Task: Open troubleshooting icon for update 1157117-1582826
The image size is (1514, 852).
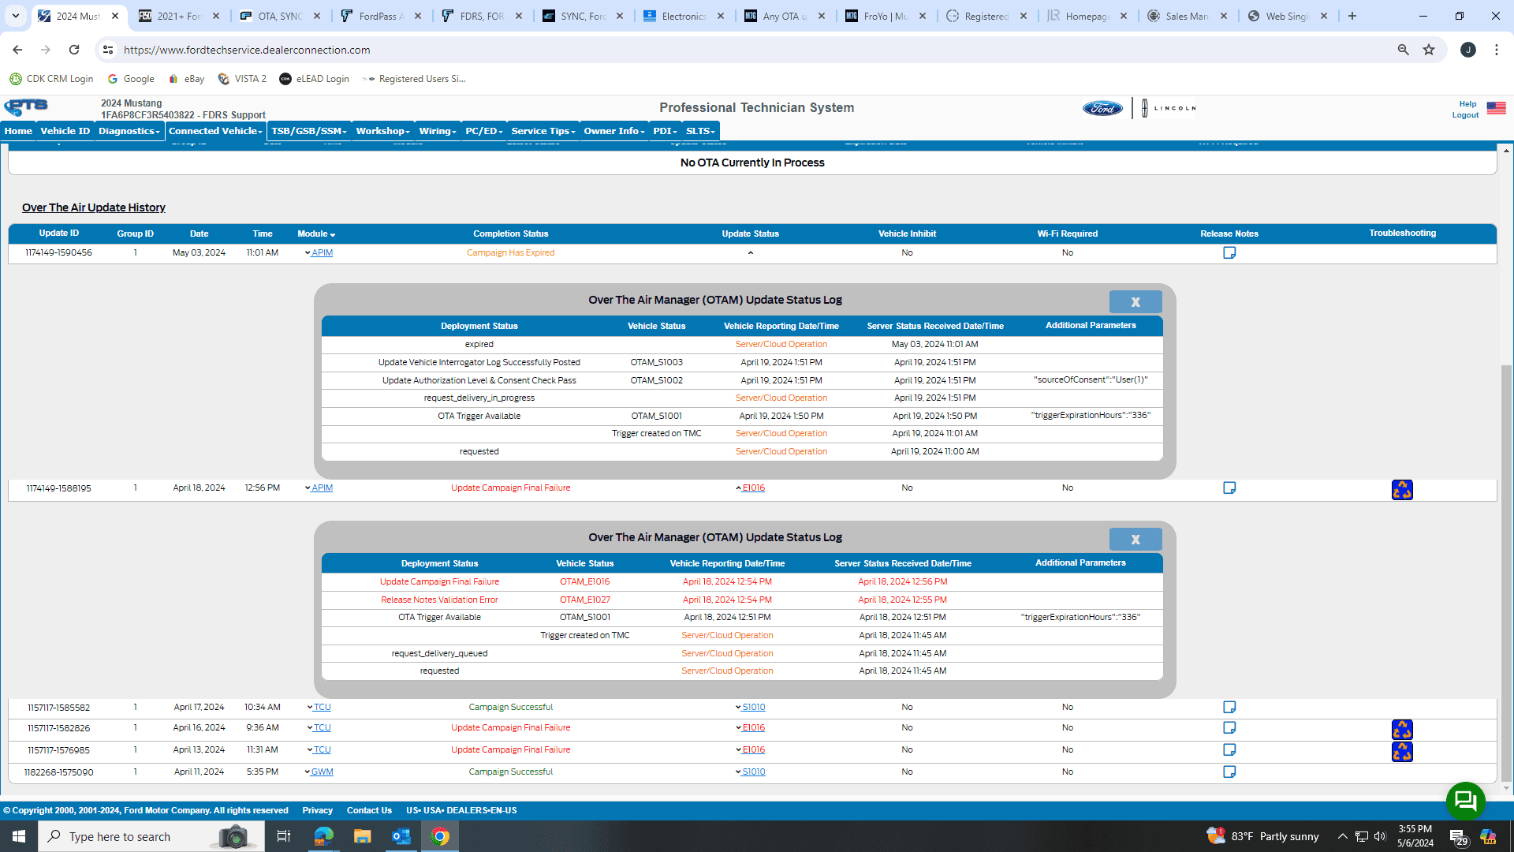Action: pos(1402,729)
